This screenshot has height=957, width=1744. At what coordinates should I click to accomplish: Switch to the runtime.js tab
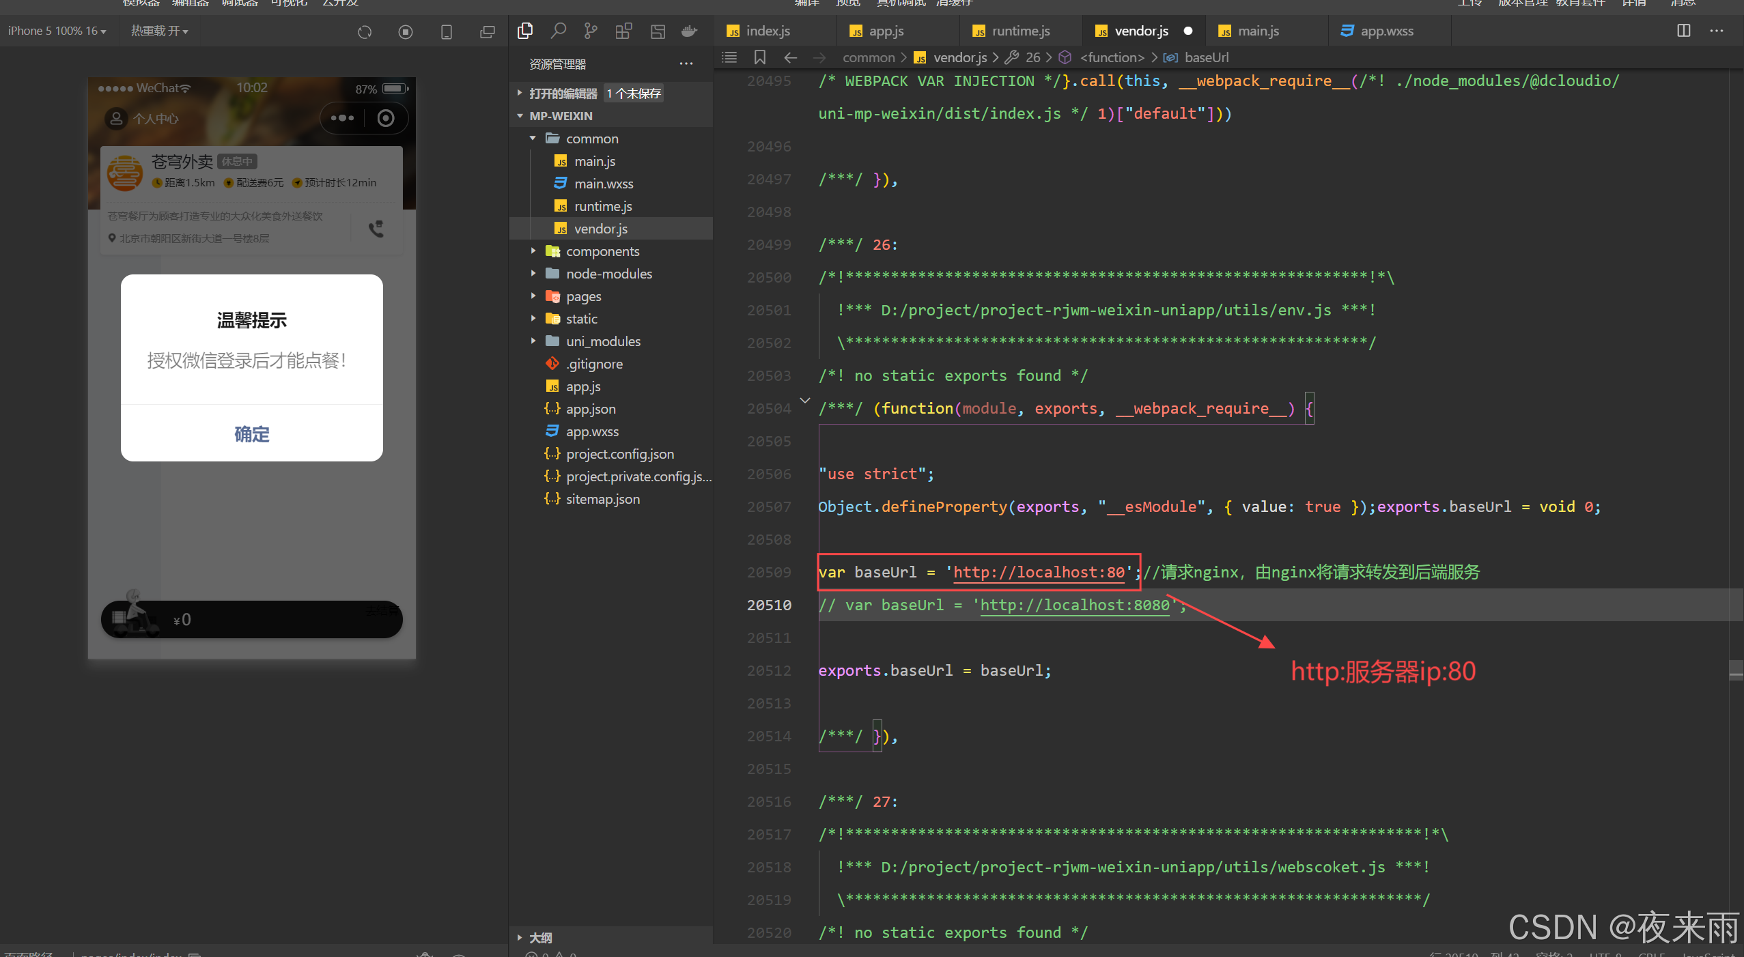point(1020,31)
